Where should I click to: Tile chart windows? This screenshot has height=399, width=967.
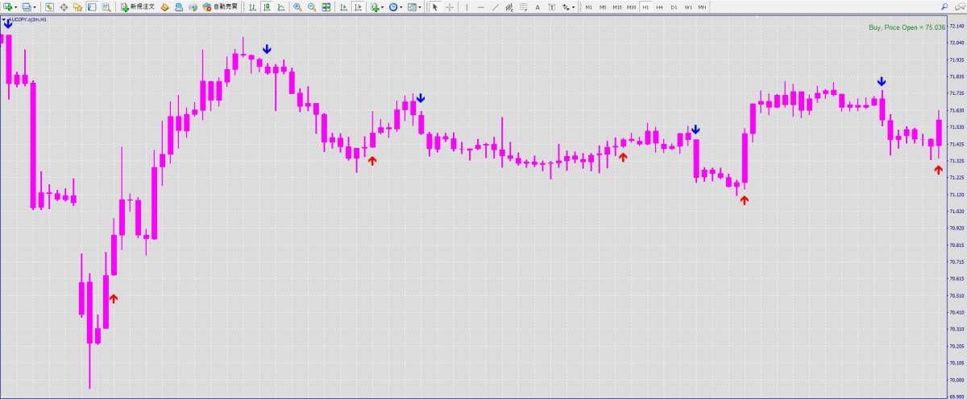[326, 7]
